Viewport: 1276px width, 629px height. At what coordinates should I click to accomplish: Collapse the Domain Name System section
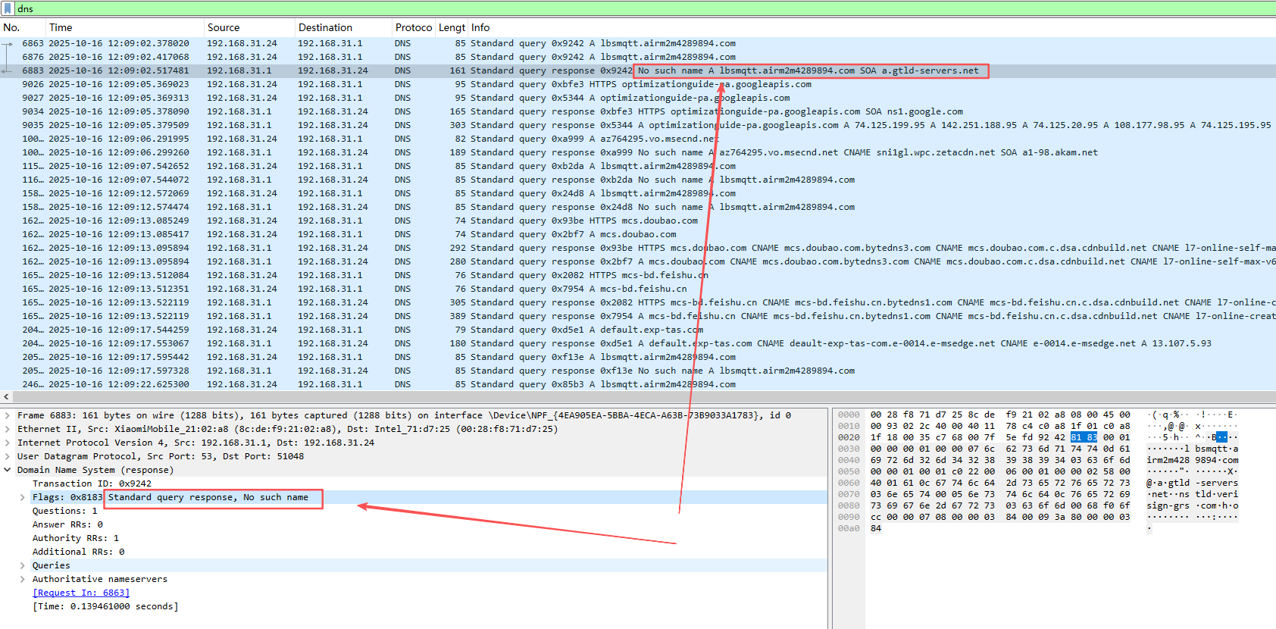[x=8, y=470]
